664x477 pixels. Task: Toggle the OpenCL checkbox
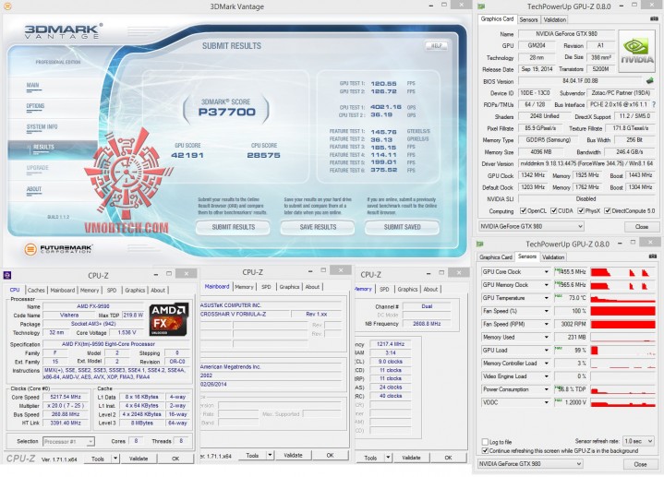(523, 210)
